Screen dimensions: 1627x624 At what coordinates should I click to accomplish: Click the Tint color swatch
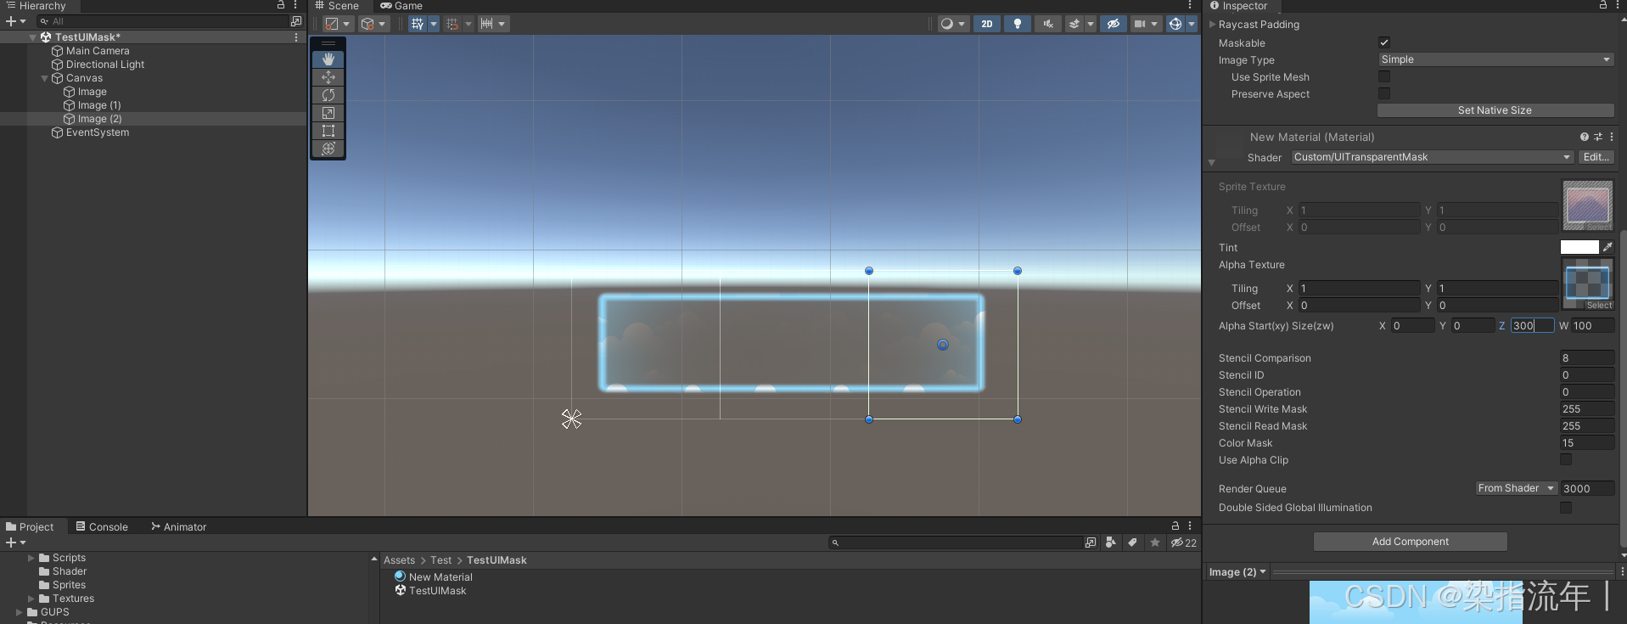tap(1579, 247)
